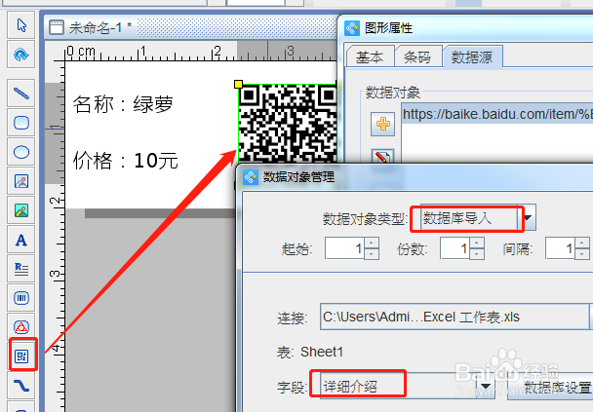Click the 起始 number input field

pos(344,248)
